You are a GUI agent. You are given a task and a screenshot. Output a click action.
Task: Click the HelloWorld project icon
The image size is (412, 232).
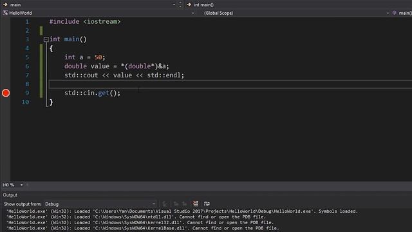(5, 13)
